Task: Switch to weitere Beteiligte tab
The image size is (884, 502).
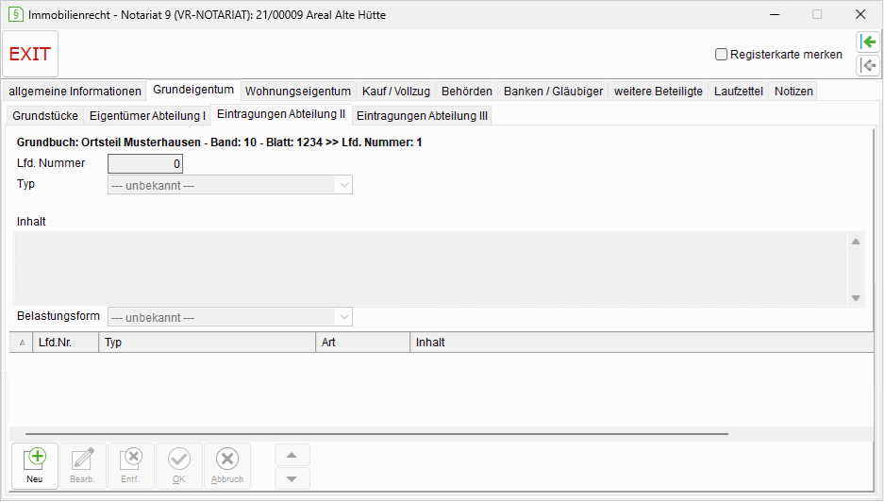Action: click(x=658, y=92)
